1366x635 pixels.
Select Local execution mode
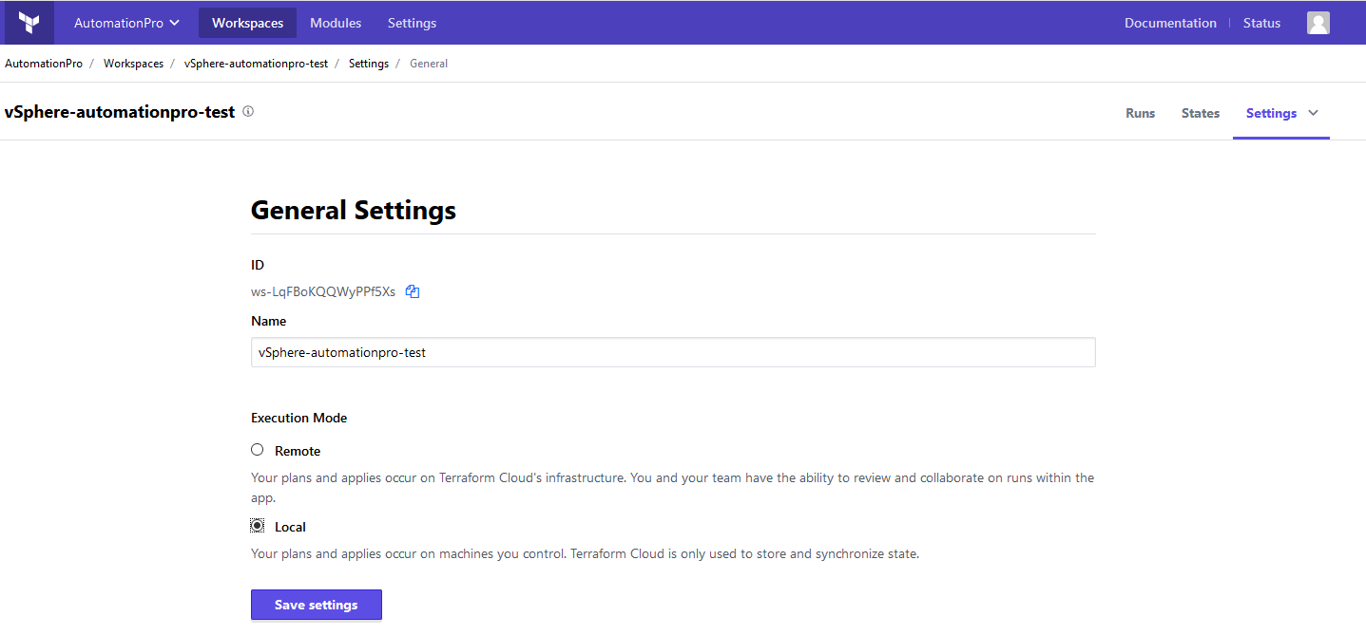click(257, 526)
